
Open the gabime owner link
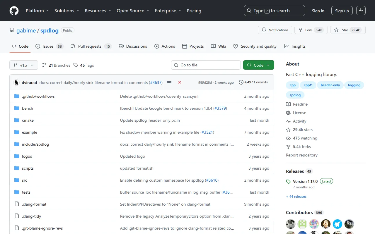click(26, 30)
